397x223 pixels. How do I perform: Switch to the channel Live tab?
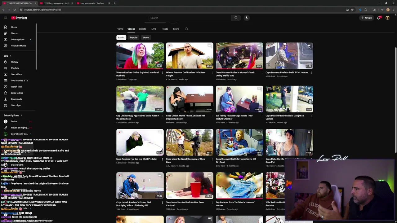point(154,29)
